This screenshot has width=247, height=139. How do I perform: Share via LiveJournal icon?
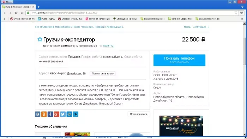76,114
